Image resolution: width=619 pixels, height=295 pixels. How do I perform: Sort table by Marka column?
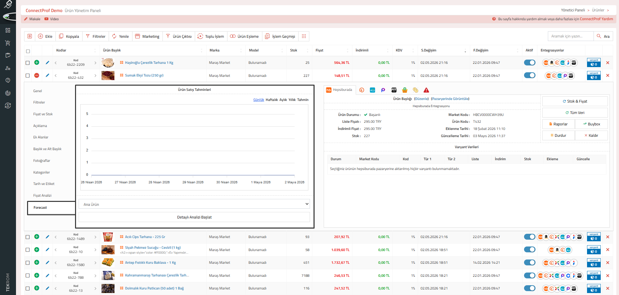[x=226, y=50]
